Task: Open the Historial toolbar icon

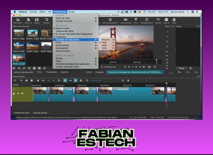Action: coord(158,20)
